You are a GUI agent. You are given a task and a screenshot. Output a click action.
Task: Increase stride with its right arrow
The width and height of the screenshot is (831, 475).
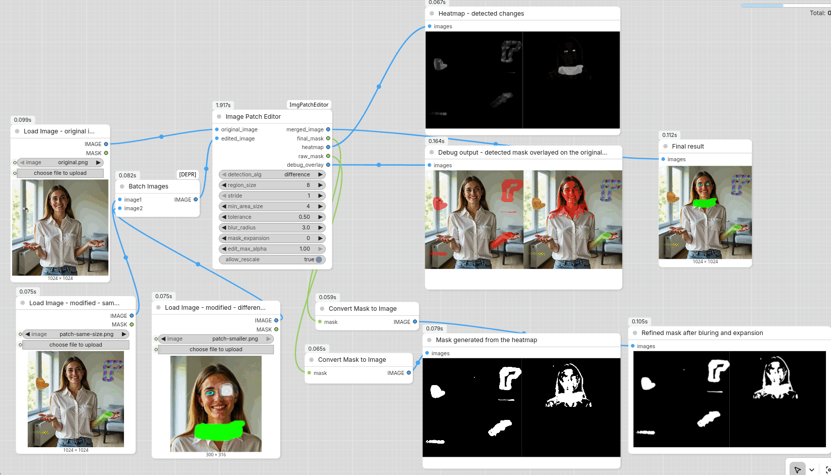[320, 196]
